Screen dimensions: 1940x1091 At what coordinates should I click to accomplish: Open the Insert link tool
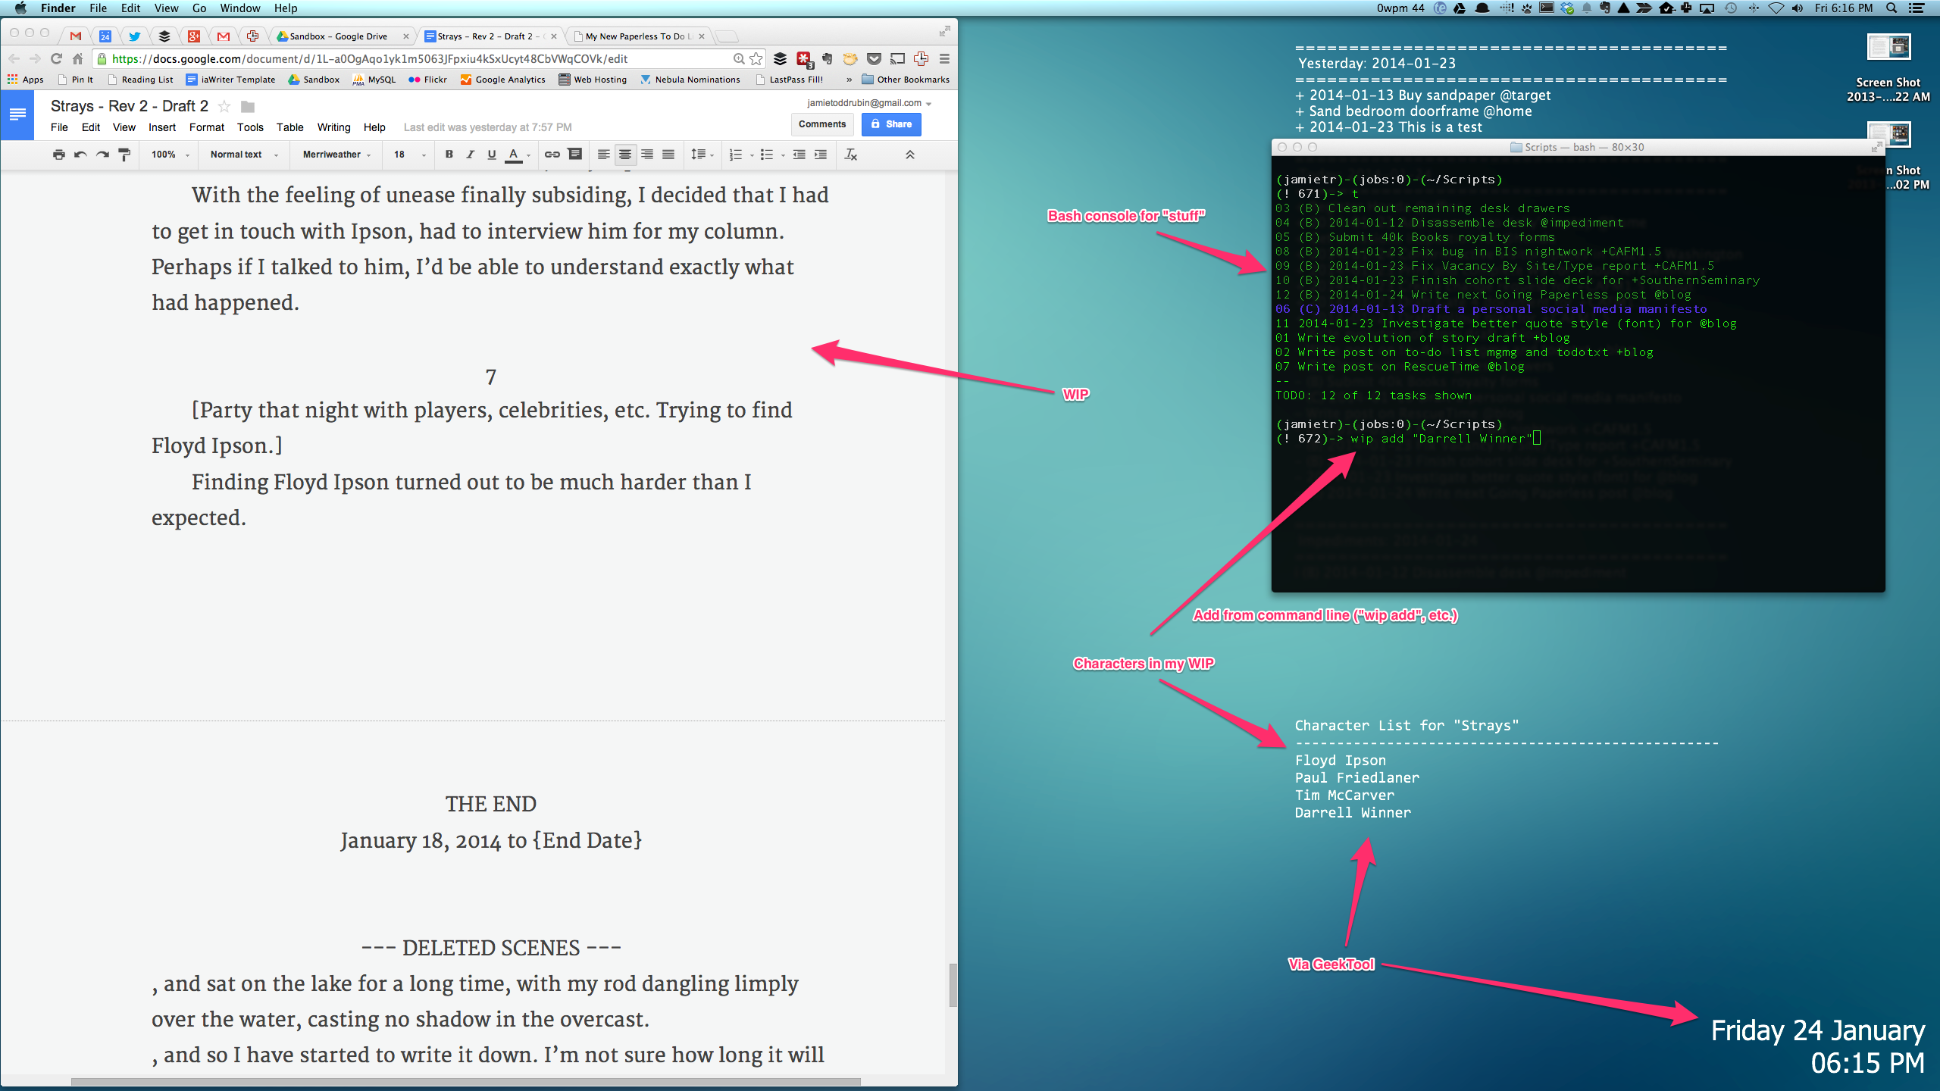pos(552,155)
